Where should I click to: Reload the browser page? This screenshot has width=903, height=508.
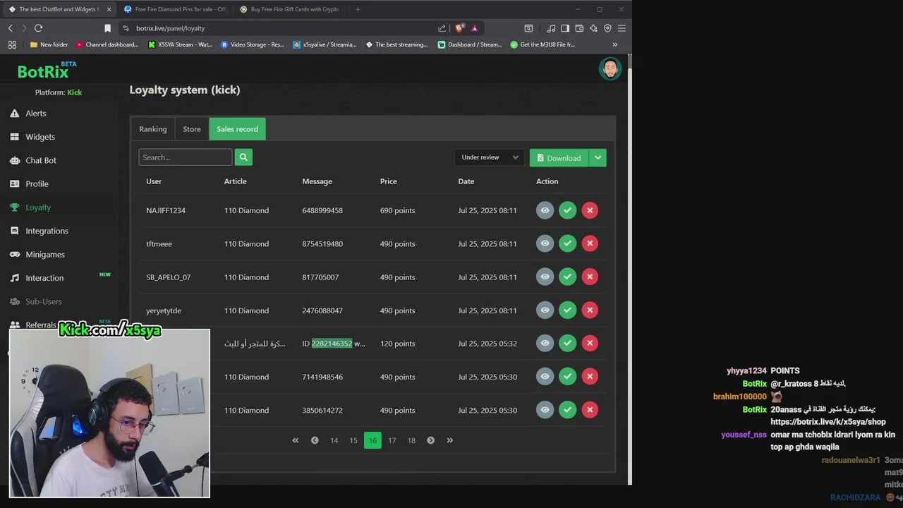[38, 28]
